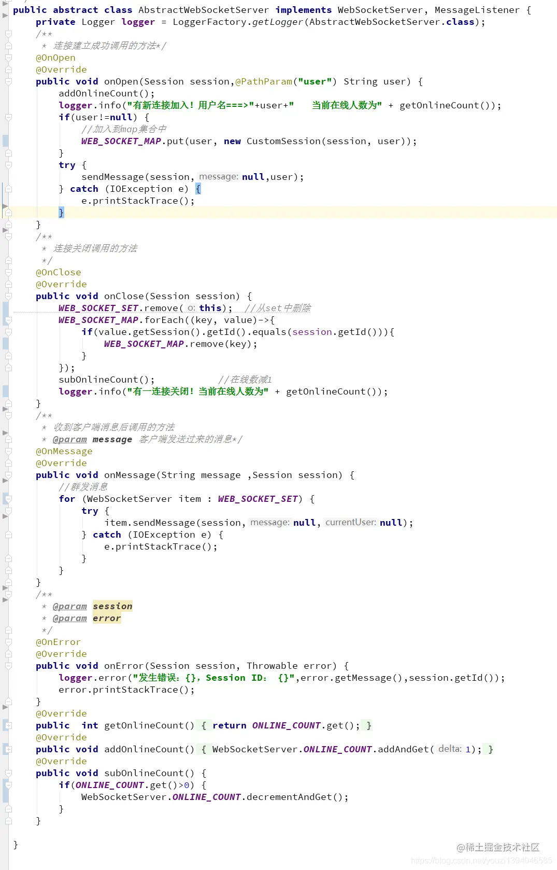The image size is (557, 870).
Task: Click the WebSocketServer interface in the implements clause
Action: 380,10
